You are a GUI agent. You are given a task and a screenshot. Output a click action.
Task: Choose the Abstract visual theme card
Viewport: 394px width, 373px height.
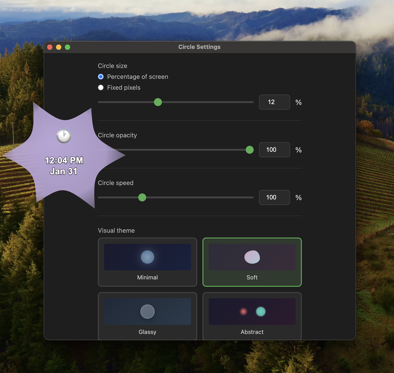coord(252,316)
